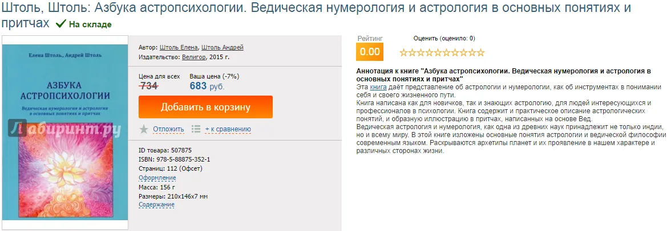Rate the book with the fifth star

[x=438, y=53]
